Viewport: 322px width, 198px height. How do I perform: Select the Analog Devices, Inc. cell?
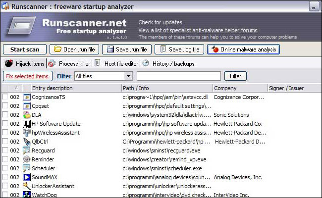[x=238, y=177]
